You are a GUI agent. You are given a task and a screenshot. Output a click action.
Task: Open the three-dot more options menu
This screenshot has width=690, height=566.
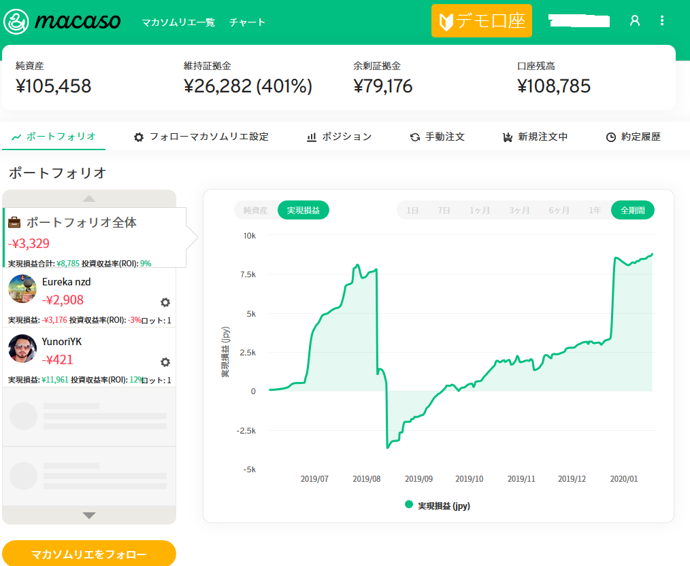662,21
